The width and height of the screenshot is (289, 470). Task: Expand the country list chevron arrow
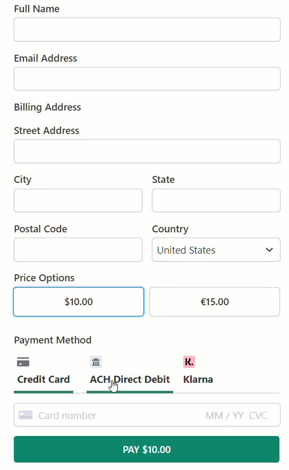click(x=269, y=250)
